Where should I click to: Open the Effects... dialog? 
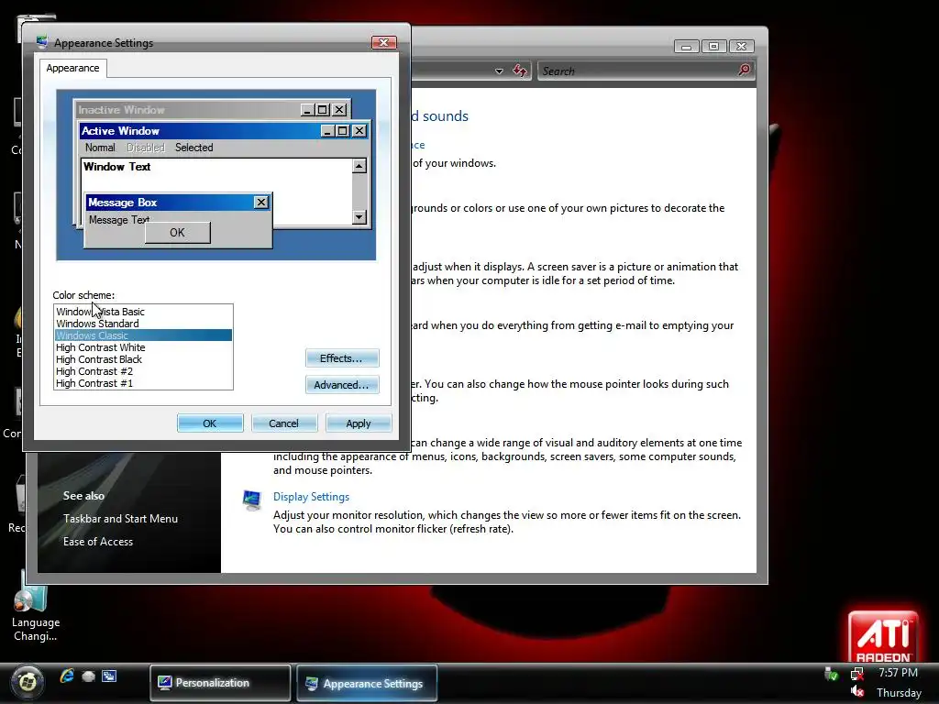(342, 358)
